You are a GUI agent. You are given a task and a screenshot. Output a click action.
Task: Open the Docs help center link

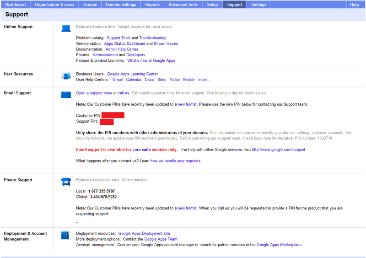click(x=149, y=80)
